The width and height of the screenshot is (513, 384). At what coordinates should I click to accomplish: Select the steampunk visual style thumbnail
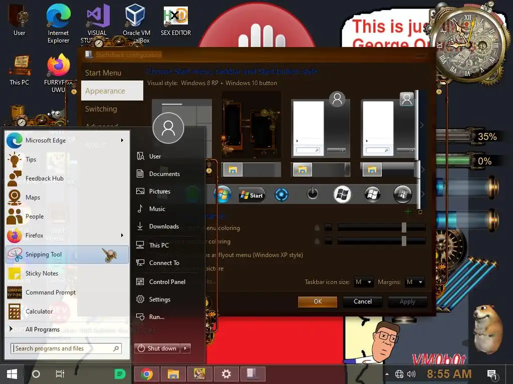[x=251, y=125]
